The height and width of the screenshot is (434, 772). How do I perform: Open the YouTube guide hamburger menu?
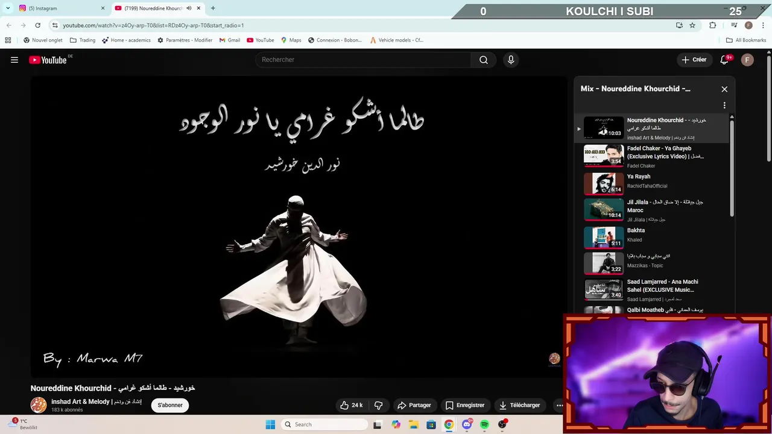(14, 60)
